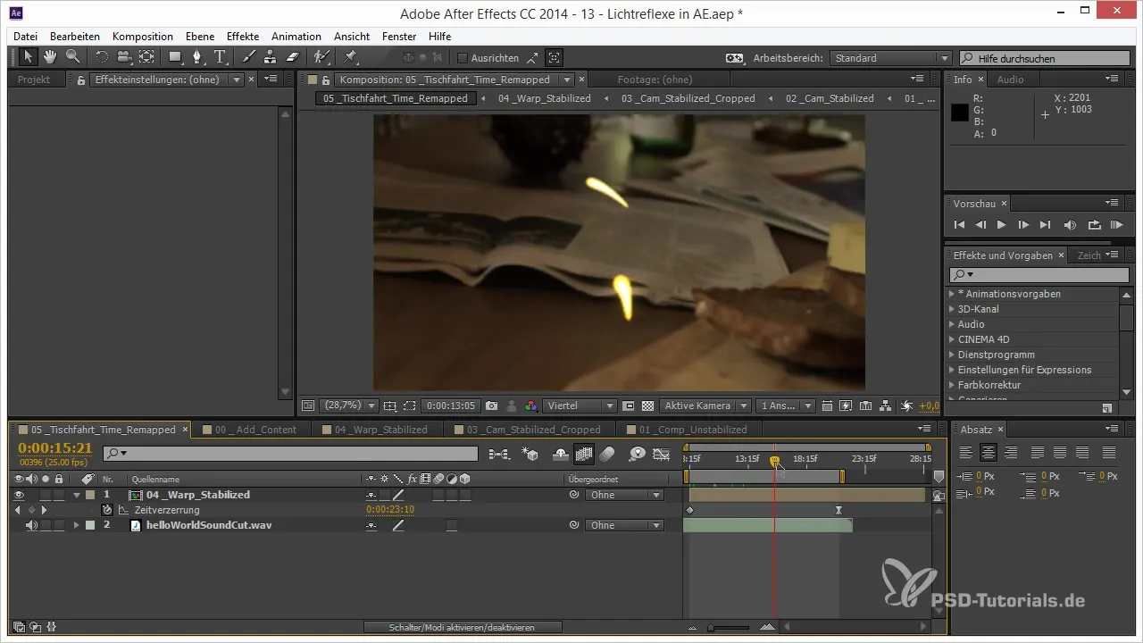Screen dimensions: 1143x643
Task: Open the composition flowchart icon
Action: tap(885, 405)
